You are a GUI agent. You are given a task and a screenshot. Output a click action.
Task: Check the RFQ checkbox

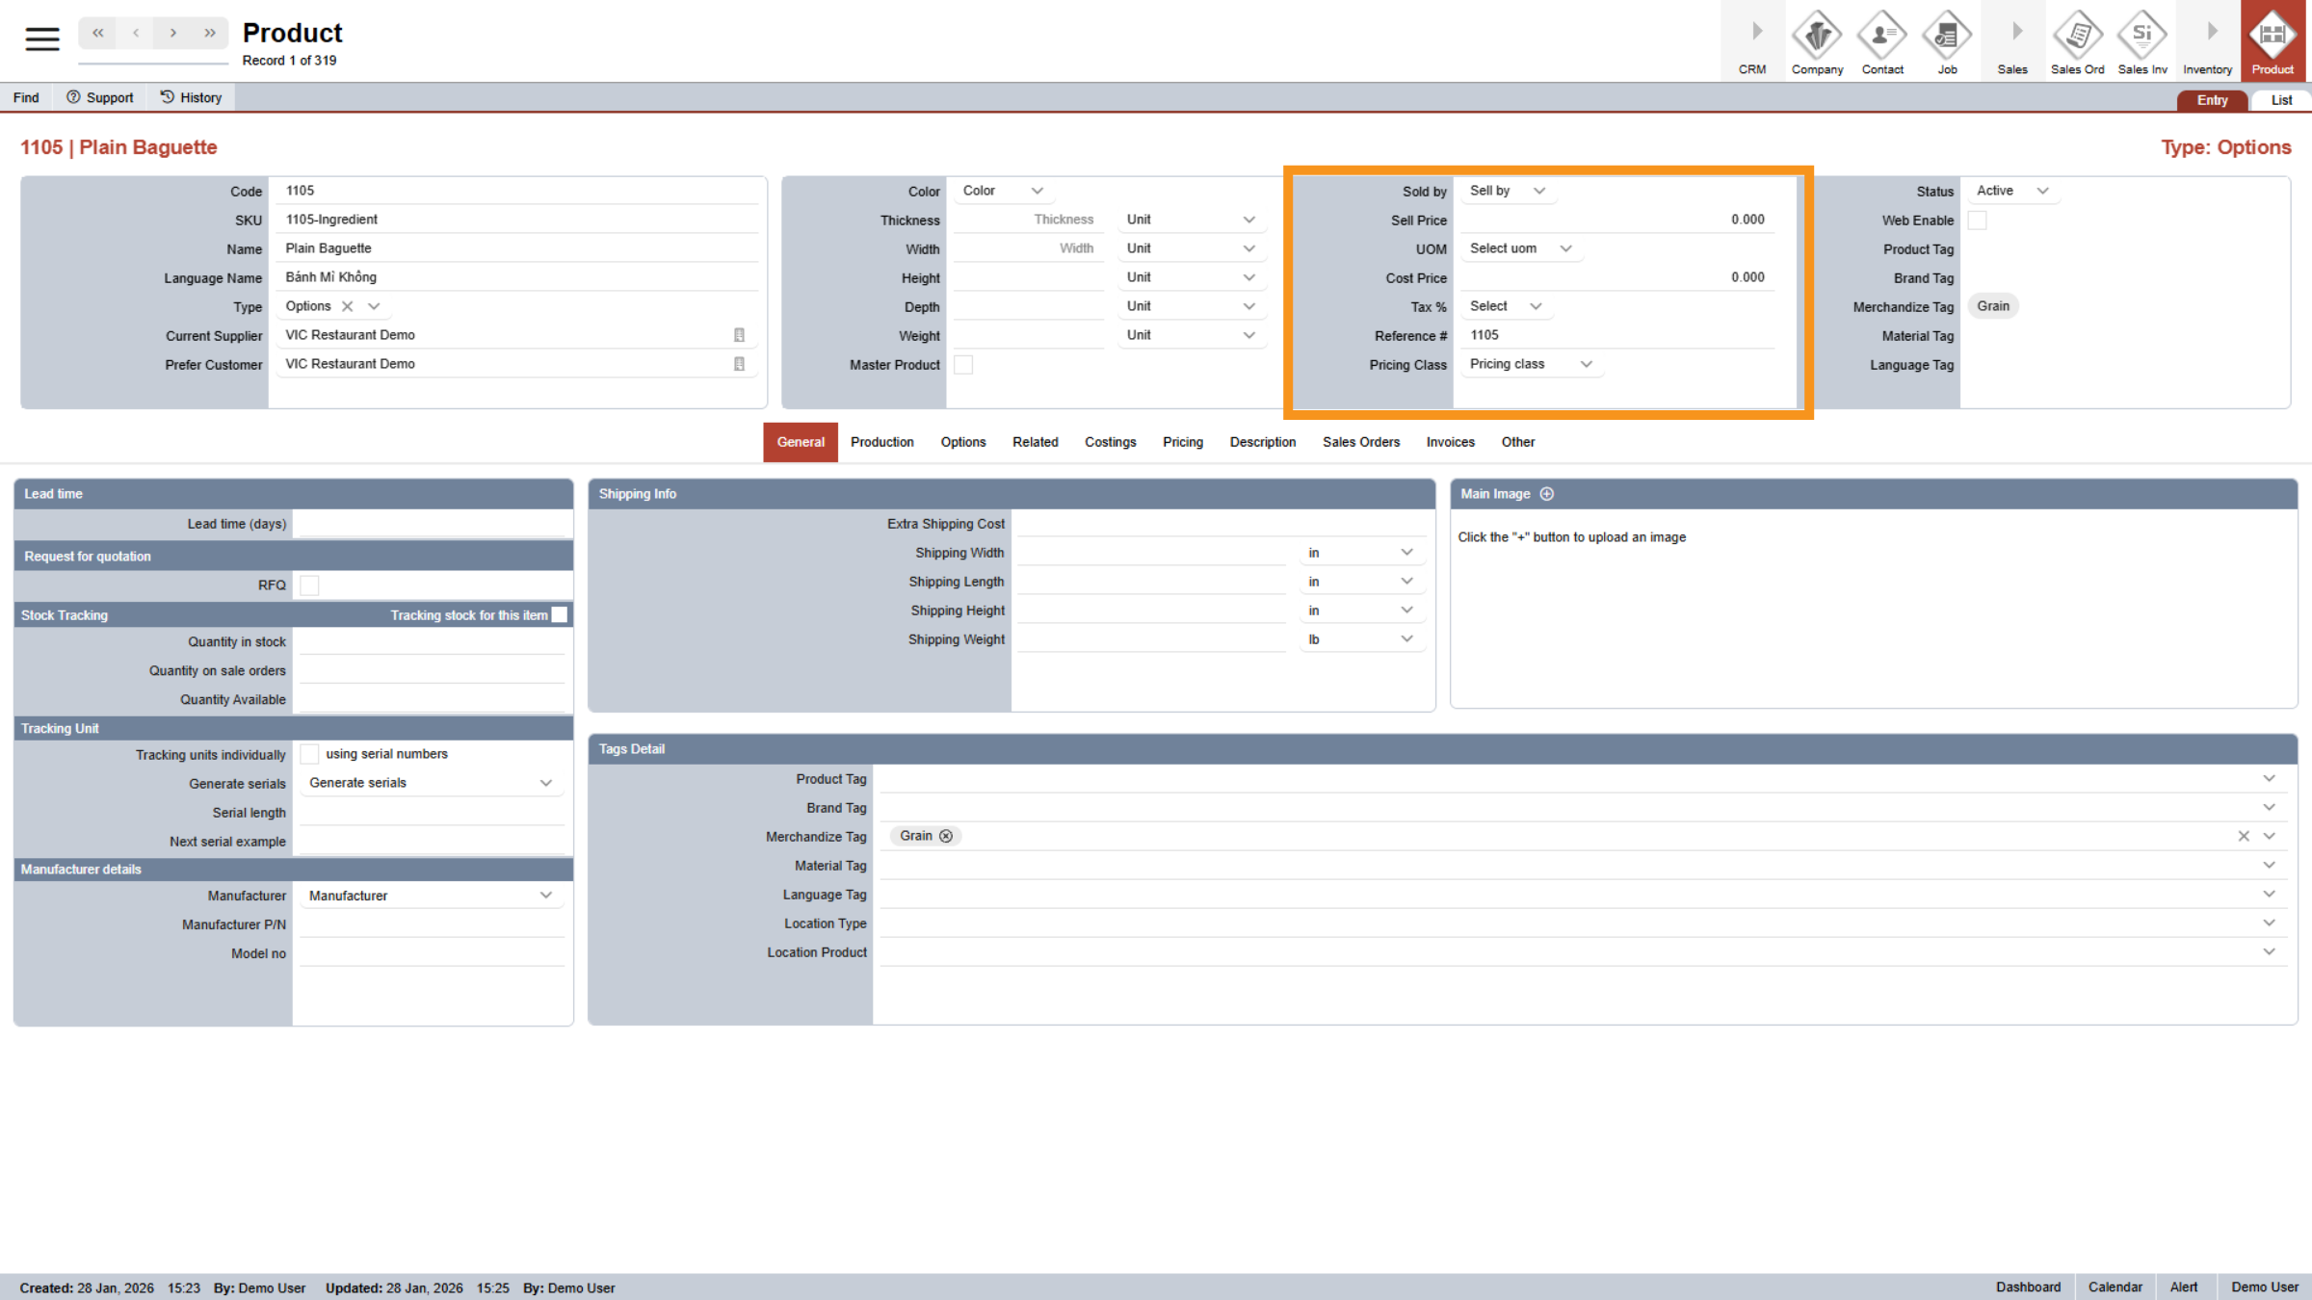308,585
